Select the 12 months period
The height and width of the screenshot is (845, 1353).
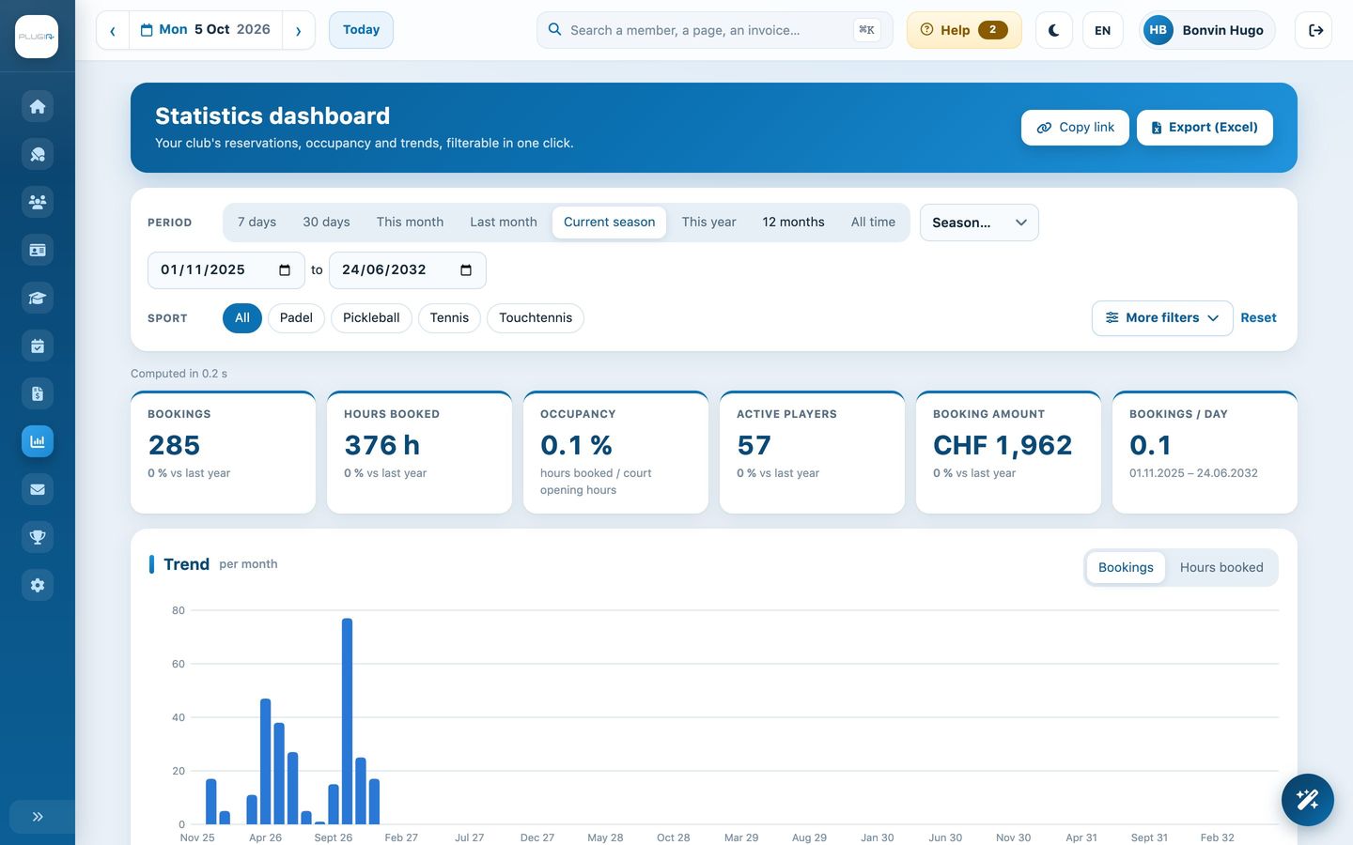pos(793,223)
